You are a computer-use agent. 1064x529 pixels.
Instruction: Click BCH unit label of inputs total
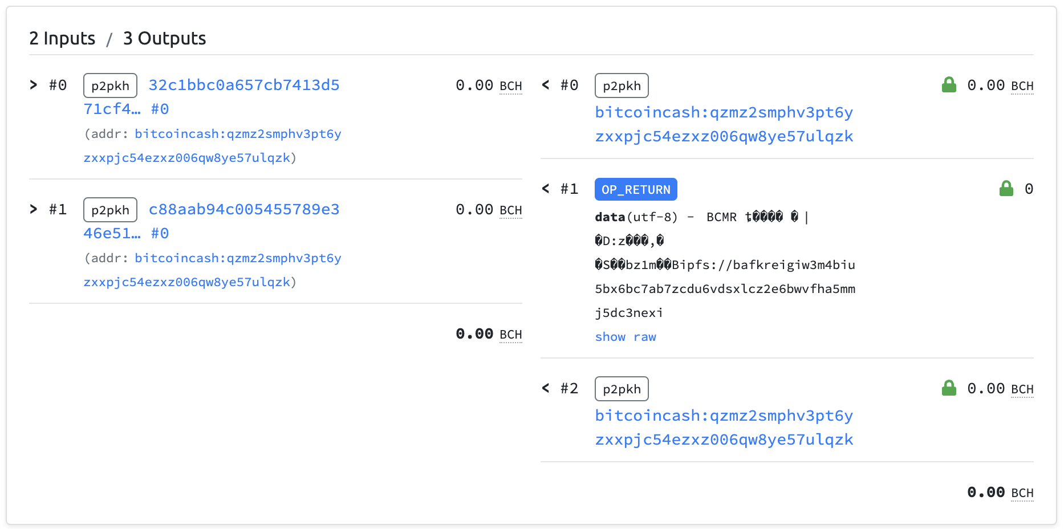pos(510,335)
